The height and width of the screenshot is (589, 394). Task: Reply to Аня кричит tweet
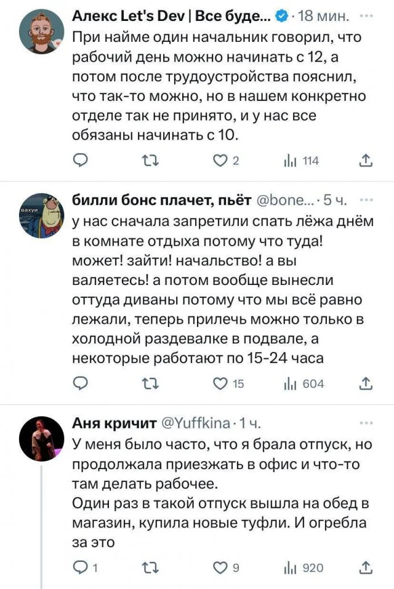[82, 567]
